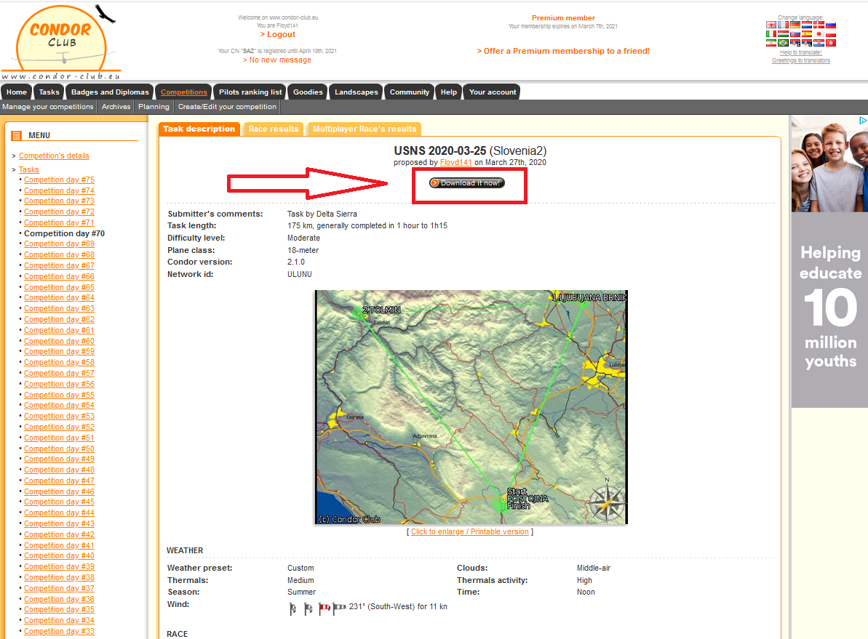The height and width of the screenshot is (639, 868).
Task: Click the Condor Club logo
Action: tap(61, 41)
